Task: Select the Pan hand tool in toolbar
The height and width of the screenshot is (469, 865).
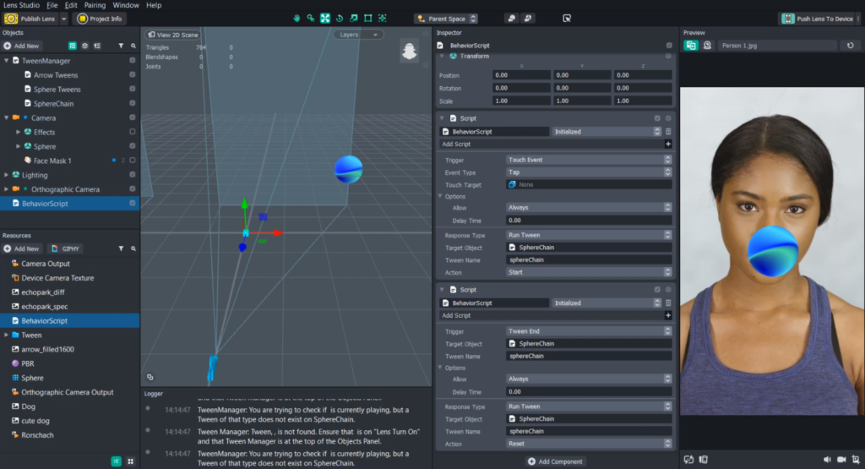Action: coord(296,18)
